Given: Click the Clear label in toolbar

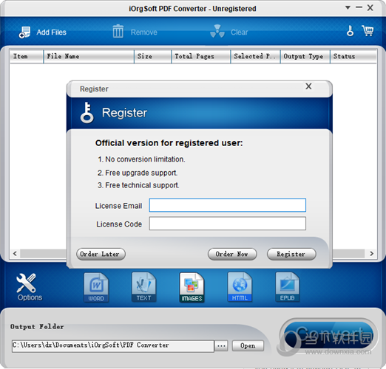Looking at the screenshot, I should (x=240, y=32).
